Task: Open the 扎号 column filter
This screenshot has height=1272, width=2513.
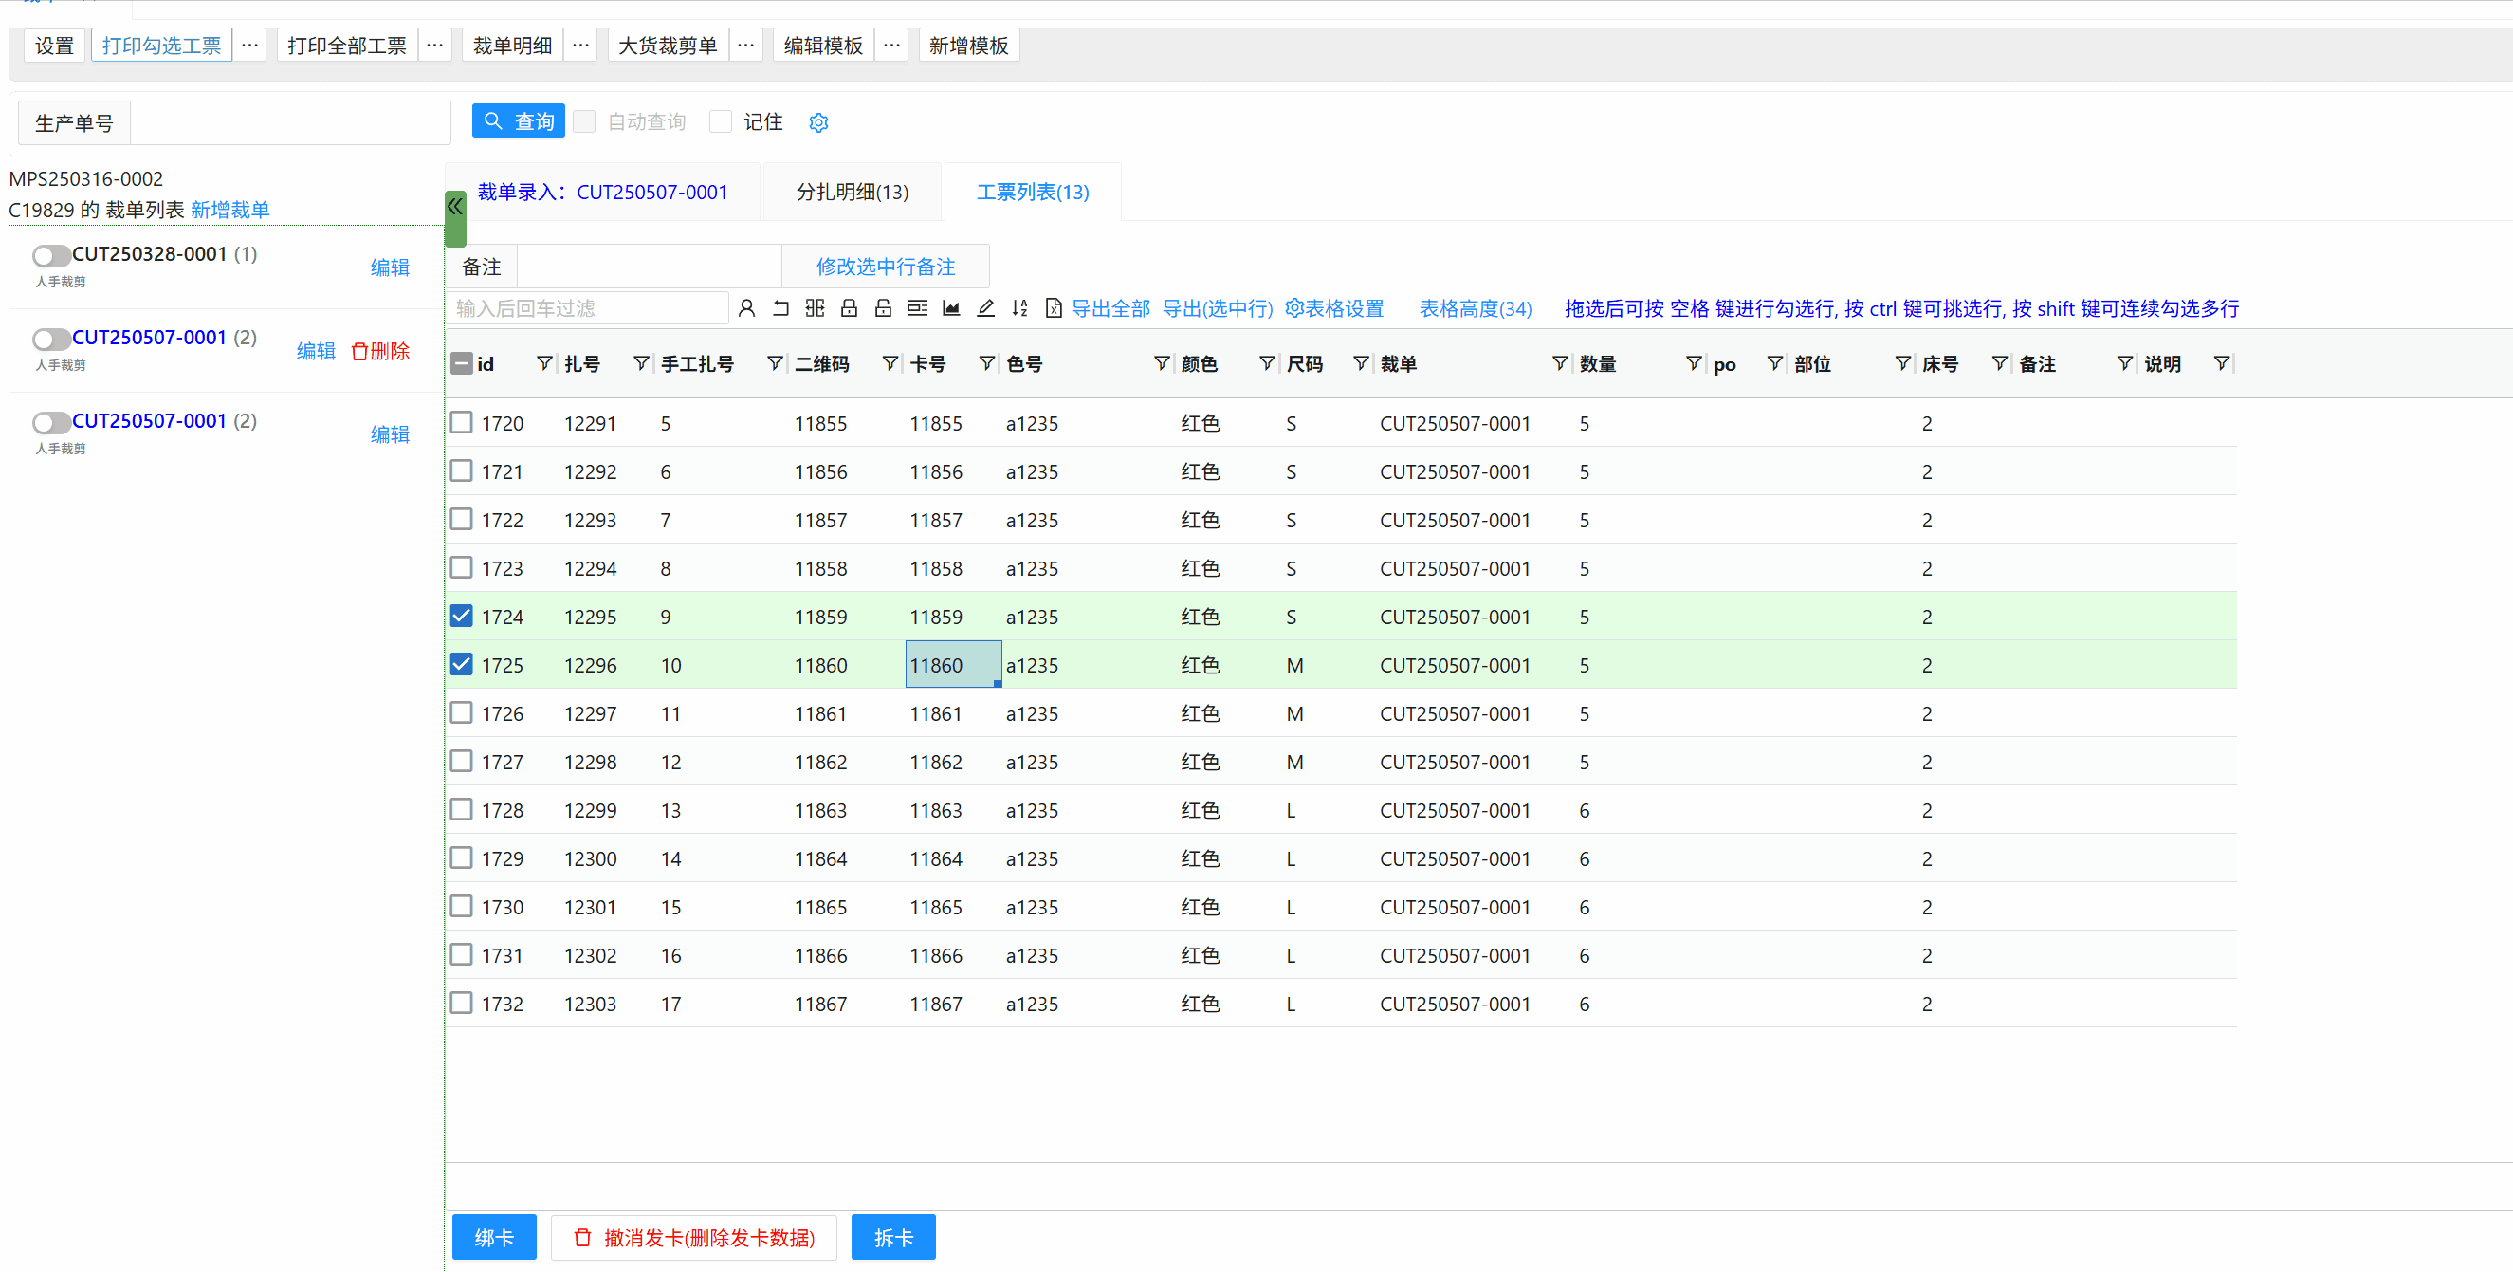Action: 641,364
